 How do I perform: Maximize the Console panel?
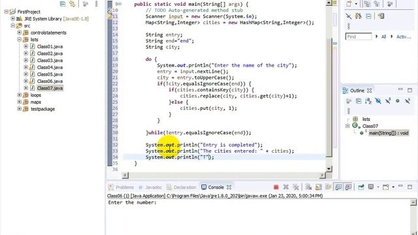(410, 187)
